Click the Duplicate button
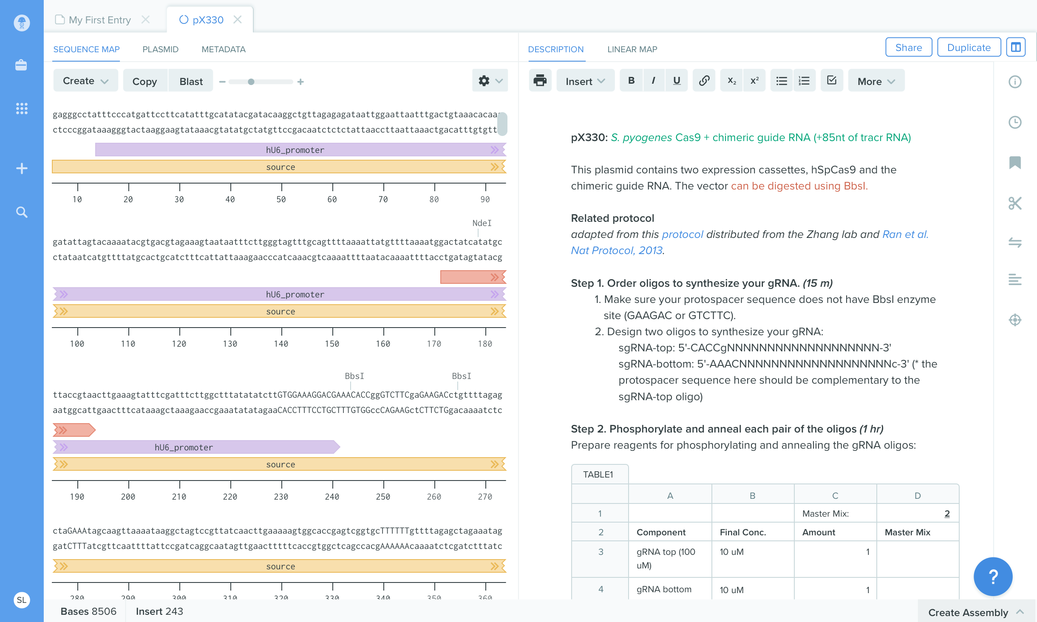 point(969,48)
